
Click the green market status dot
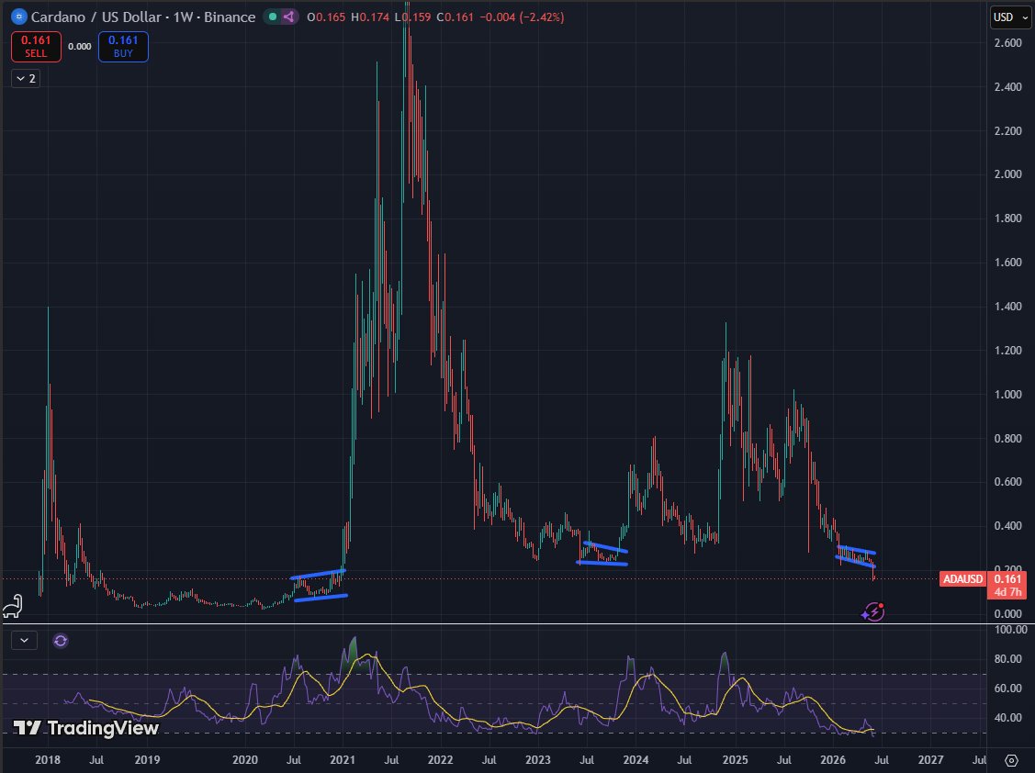coord(273,17)
